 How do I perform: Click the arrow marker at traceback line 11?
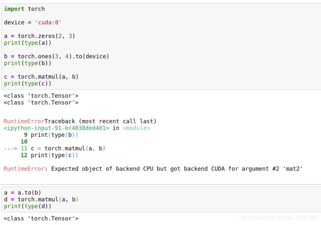click(10, 148)
